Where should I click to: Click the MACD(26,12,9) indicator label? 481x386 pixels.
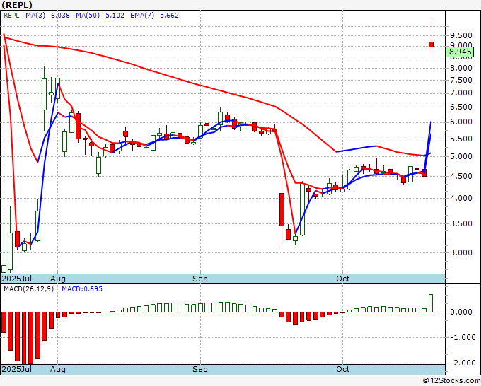[x=28, y=289]
